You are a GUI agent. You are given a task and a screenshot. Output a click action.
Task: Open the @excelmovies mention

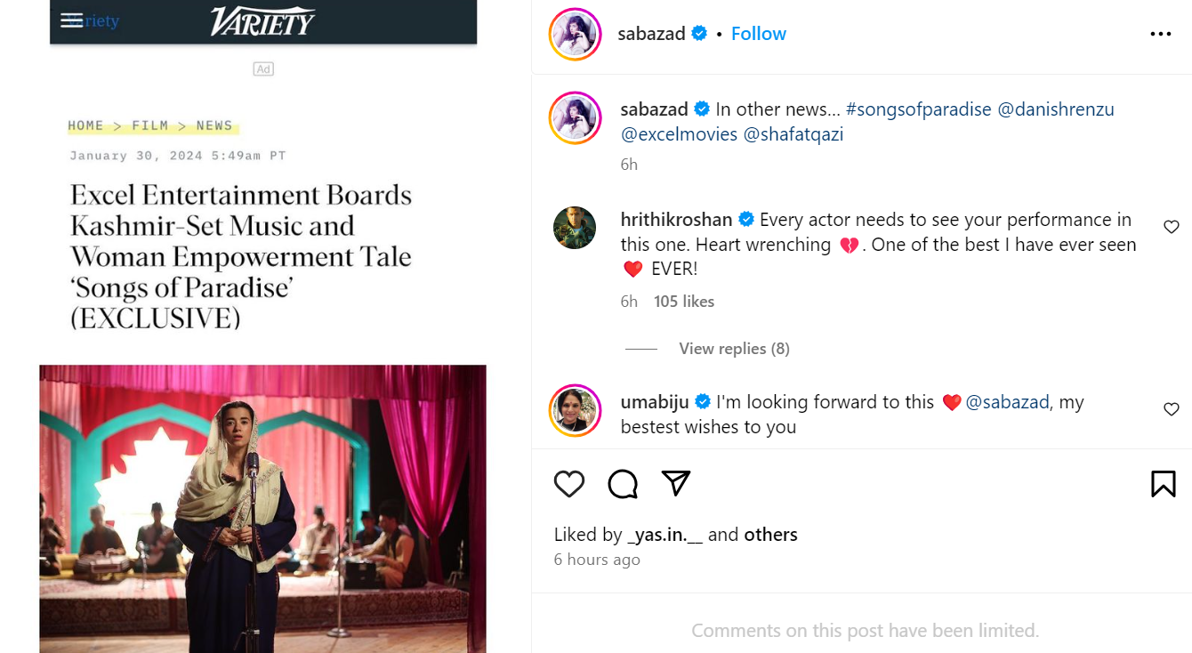click(x=679, y=134)
